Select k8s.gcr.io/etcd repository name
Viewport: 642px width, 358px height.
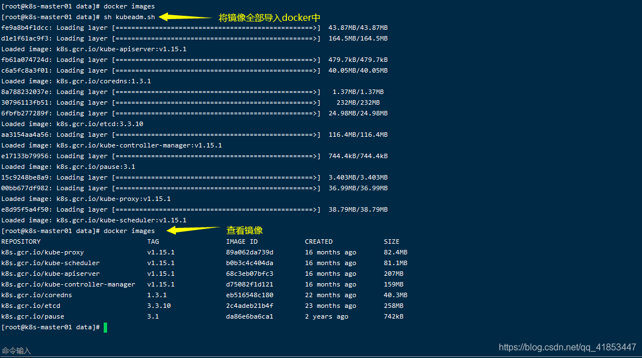30,306
